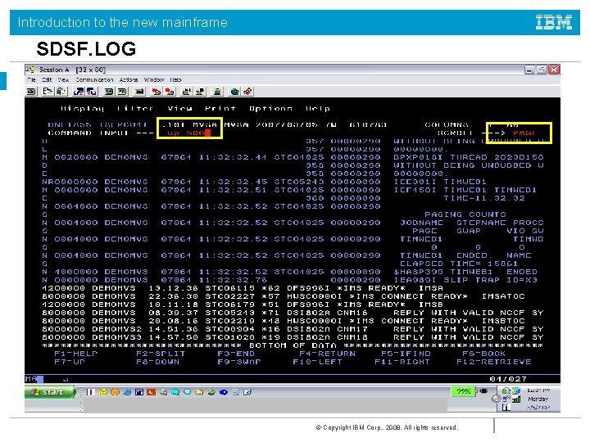
Task: Click the log line ending with IMSBTOC
Action: tap(284, 321)
